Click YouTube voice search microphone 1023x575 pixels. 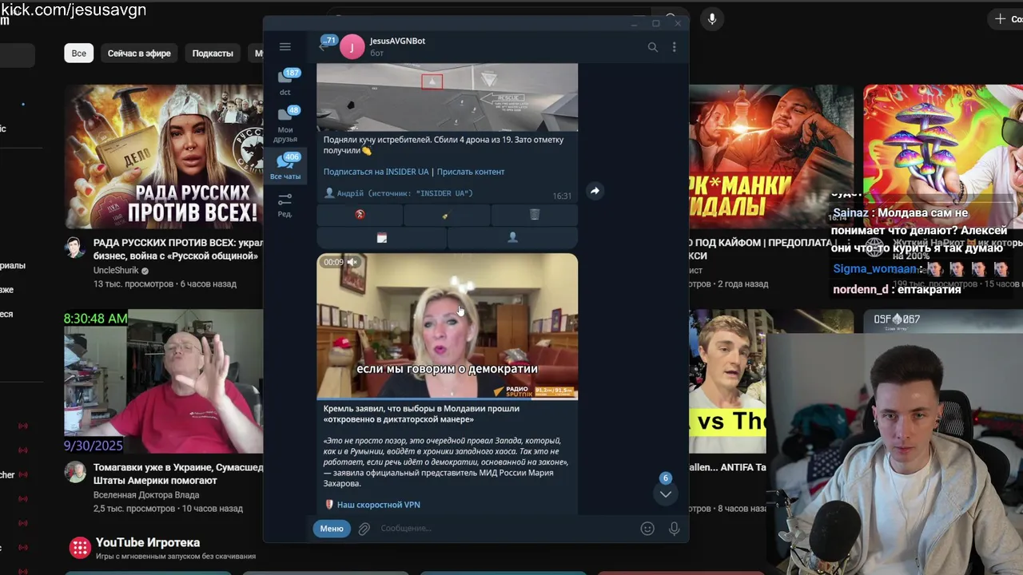pyautogui.click(x=712, y=18)
